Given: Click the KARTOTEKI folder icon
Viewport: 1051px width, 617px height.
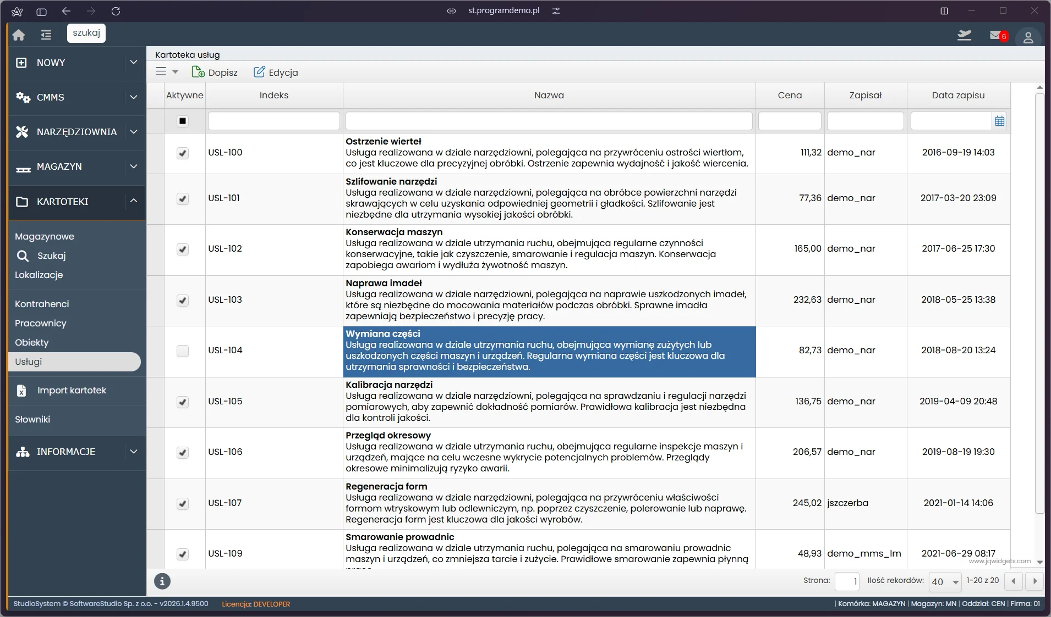Looking at the screenshot, I should 22,202.
